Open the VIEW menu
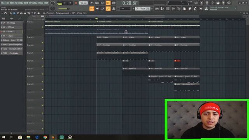Viewport: 249px width, 140px height. (x=26, y=3)
